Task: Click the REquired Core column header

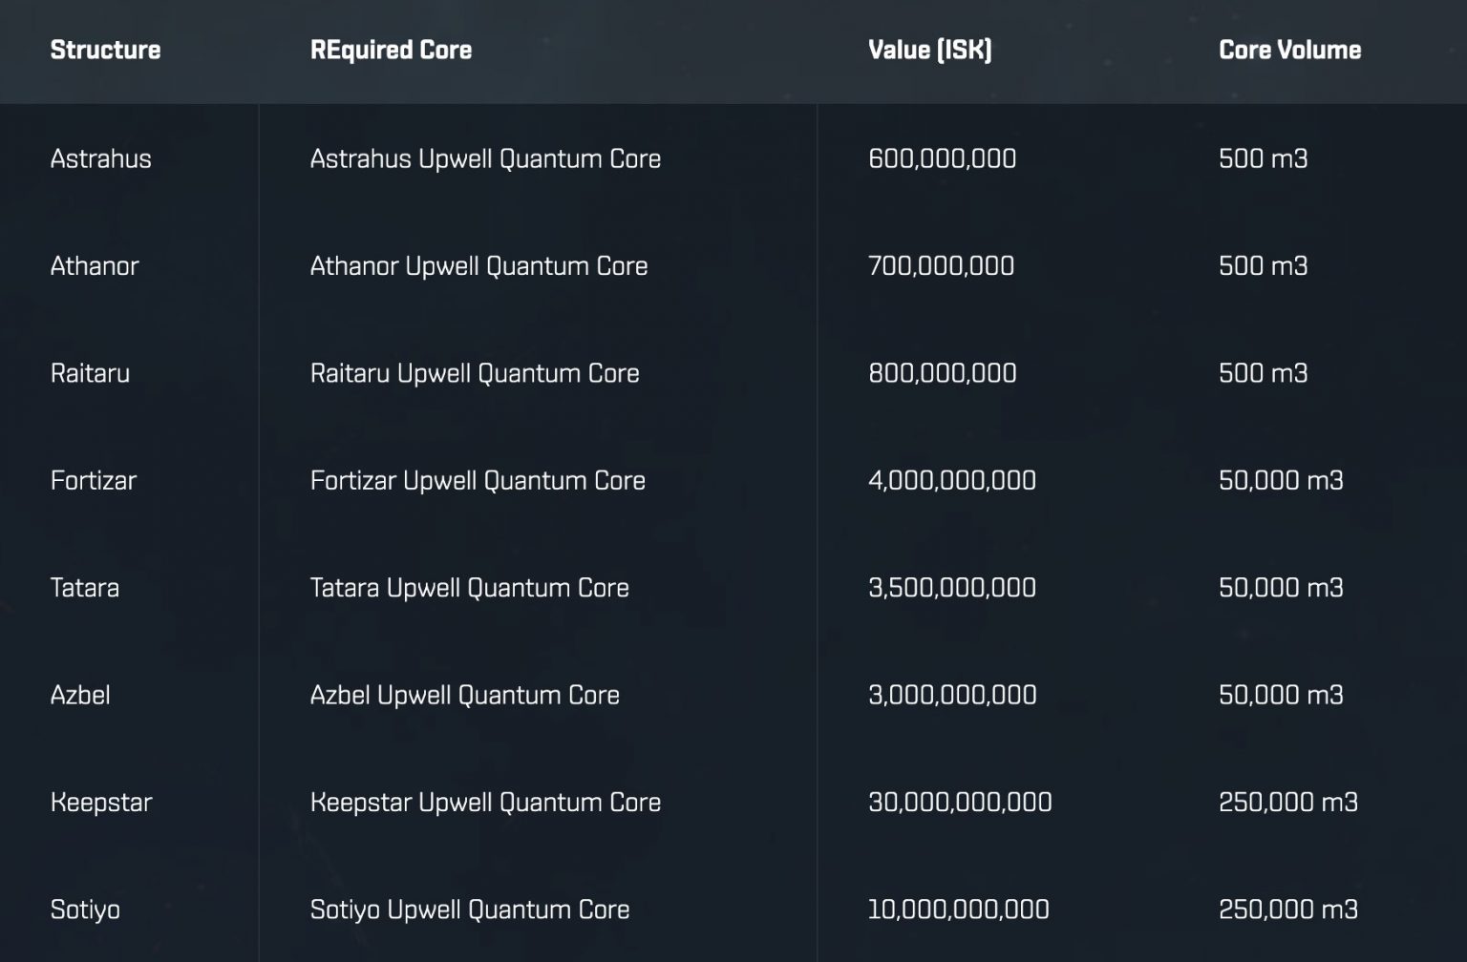Action: (391, 50)
